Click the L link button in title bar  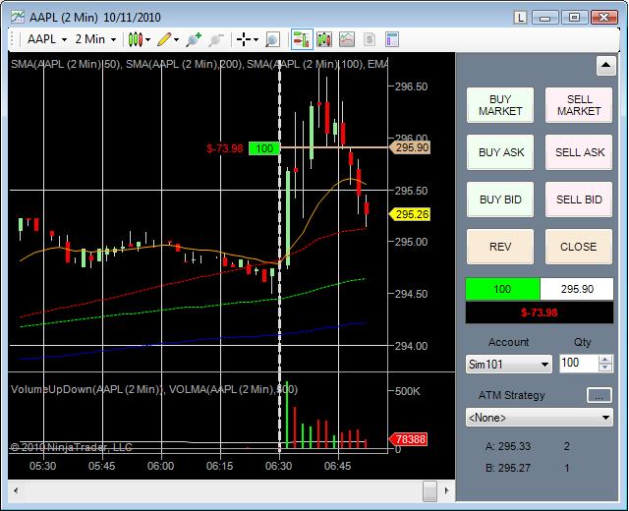[520, 18]
